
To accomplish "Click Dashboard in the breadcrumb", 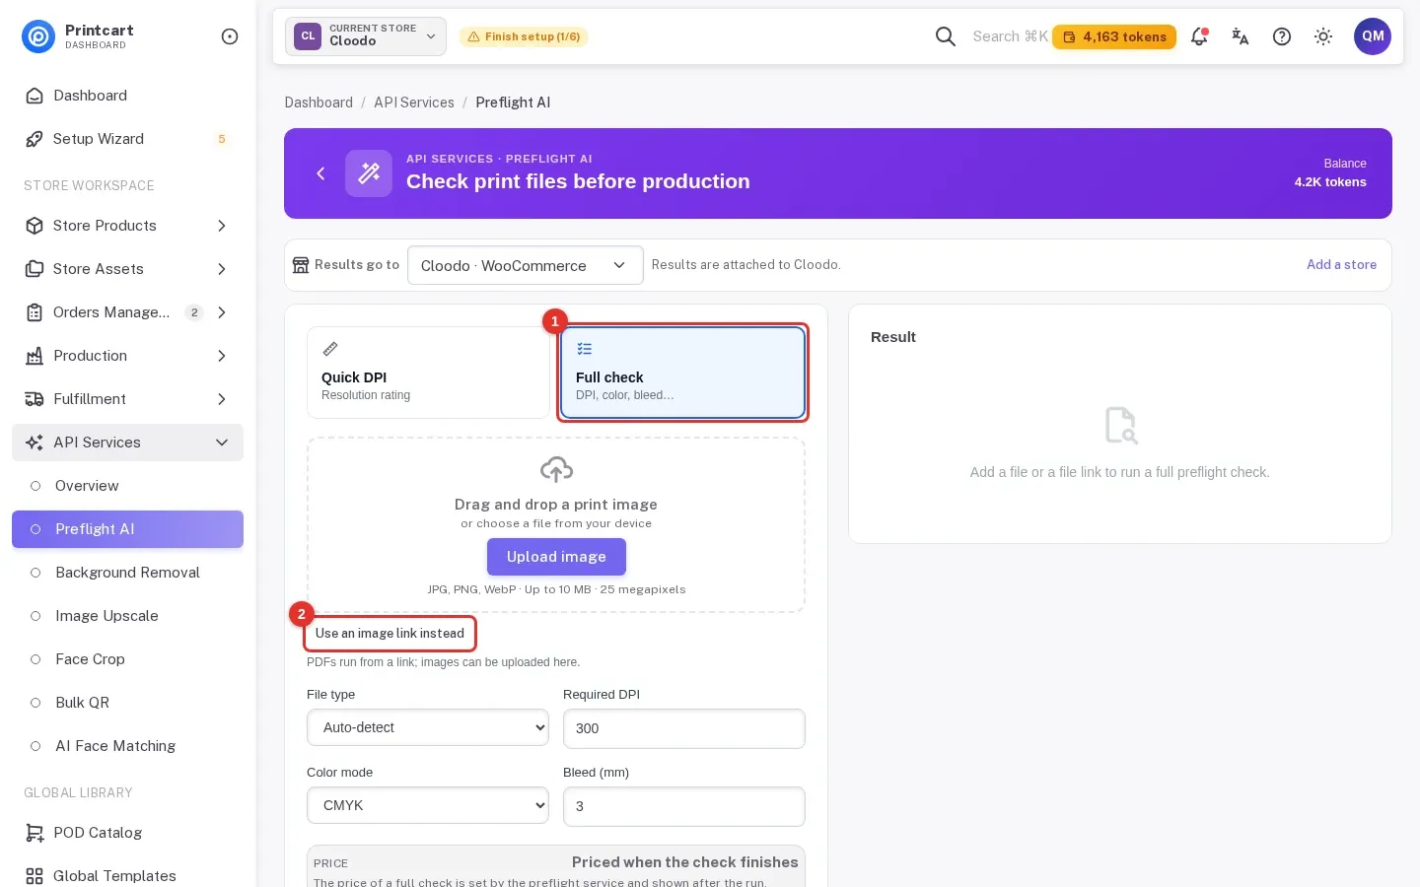I will 319,102.
